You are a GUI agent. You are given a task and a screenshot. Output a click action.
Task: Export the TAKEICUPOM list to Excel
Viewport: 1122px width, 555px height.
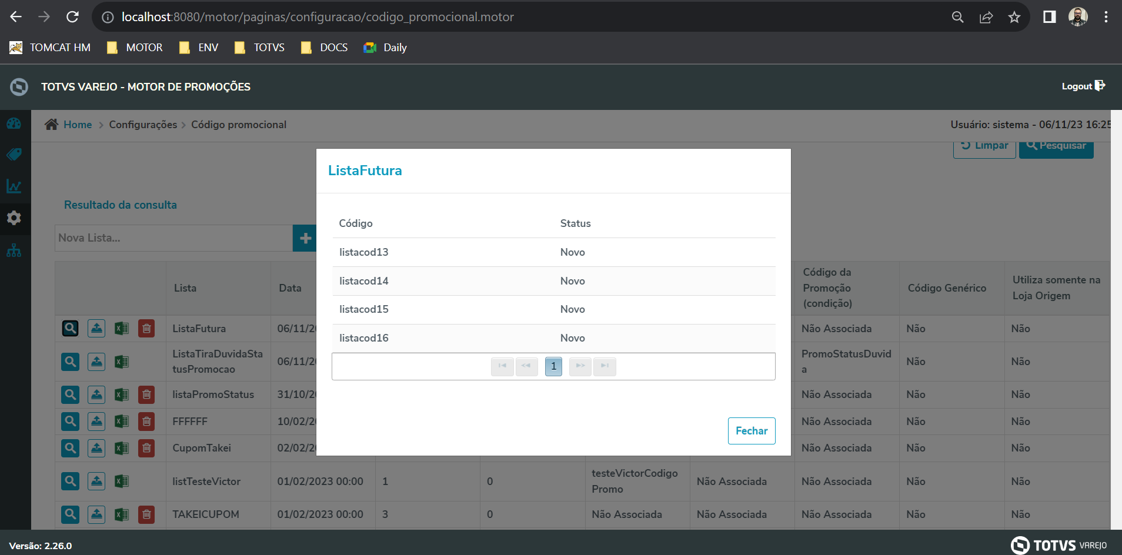122,514
